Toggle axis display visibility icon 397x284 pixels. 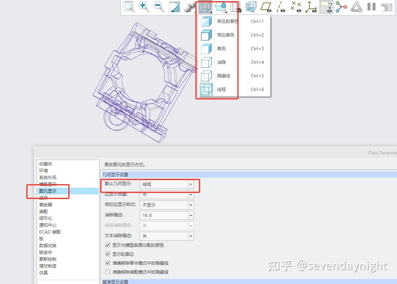pyautogui.click(x=281, y=6)
